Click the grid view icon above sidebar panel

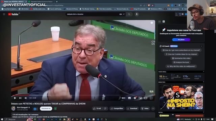pyautogui.click(x=160, y=22)
